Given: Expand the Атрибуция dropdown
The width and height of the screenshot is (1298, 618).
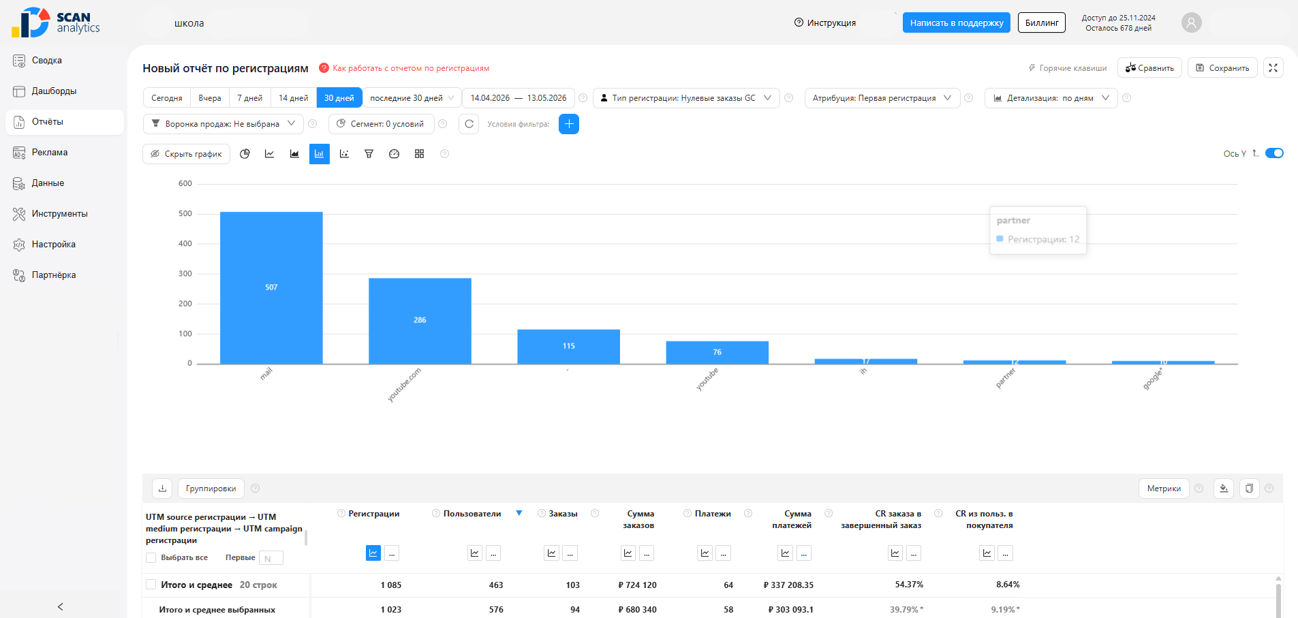Looking at the screenshot, I should click(x=882, y=98).
